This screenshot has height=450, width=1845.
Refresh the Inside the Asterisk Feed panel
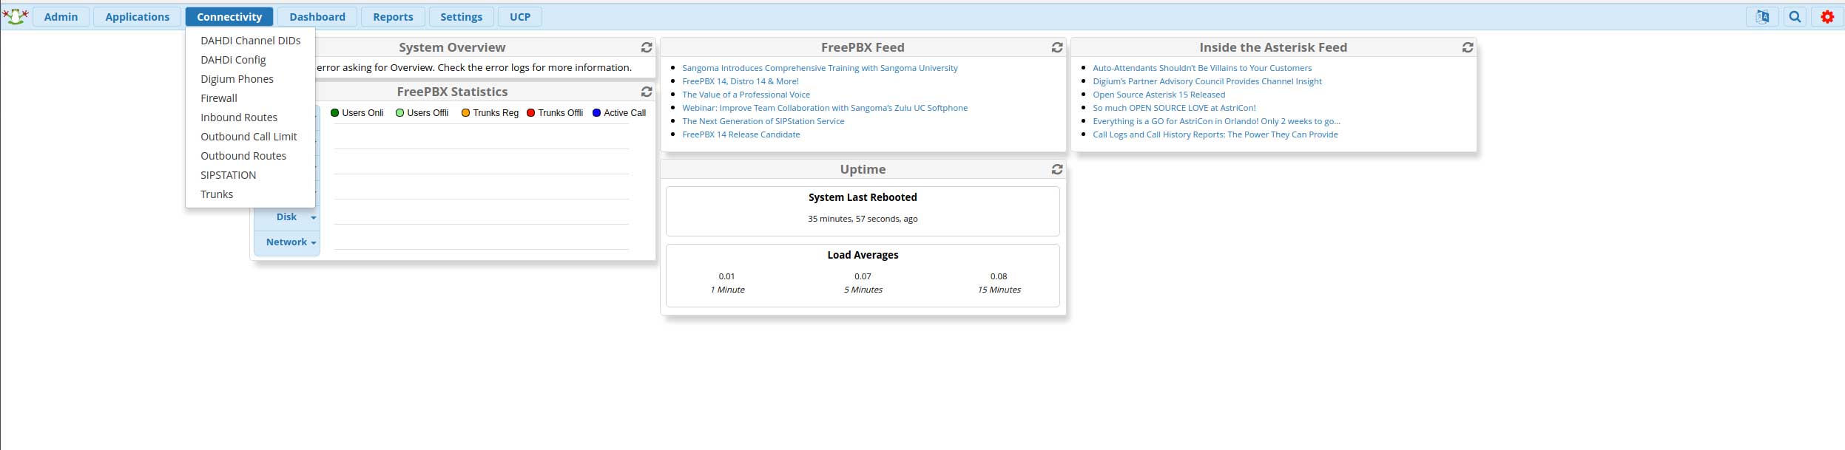1468,47
